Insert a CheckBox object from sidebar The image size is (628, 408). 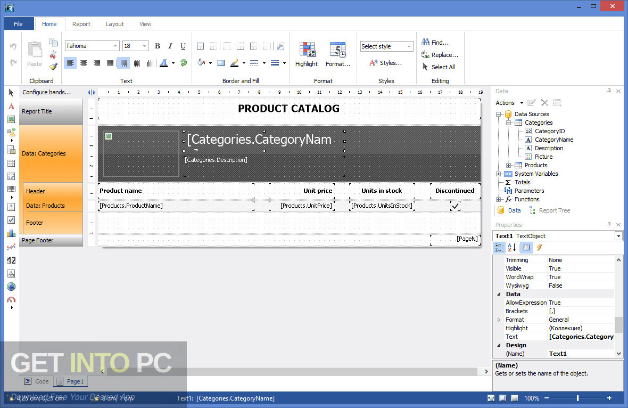point(11,220)
